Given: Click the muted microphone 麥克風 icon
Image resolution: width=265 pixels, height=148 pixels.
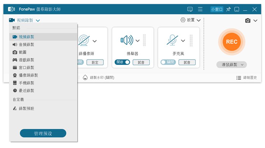Looking at the screenshot, I should pos(172,40).
